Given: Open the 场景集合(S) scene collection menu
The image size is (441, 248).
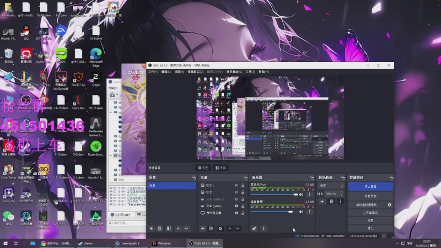Looking at the screenshot, I should 234,72.
